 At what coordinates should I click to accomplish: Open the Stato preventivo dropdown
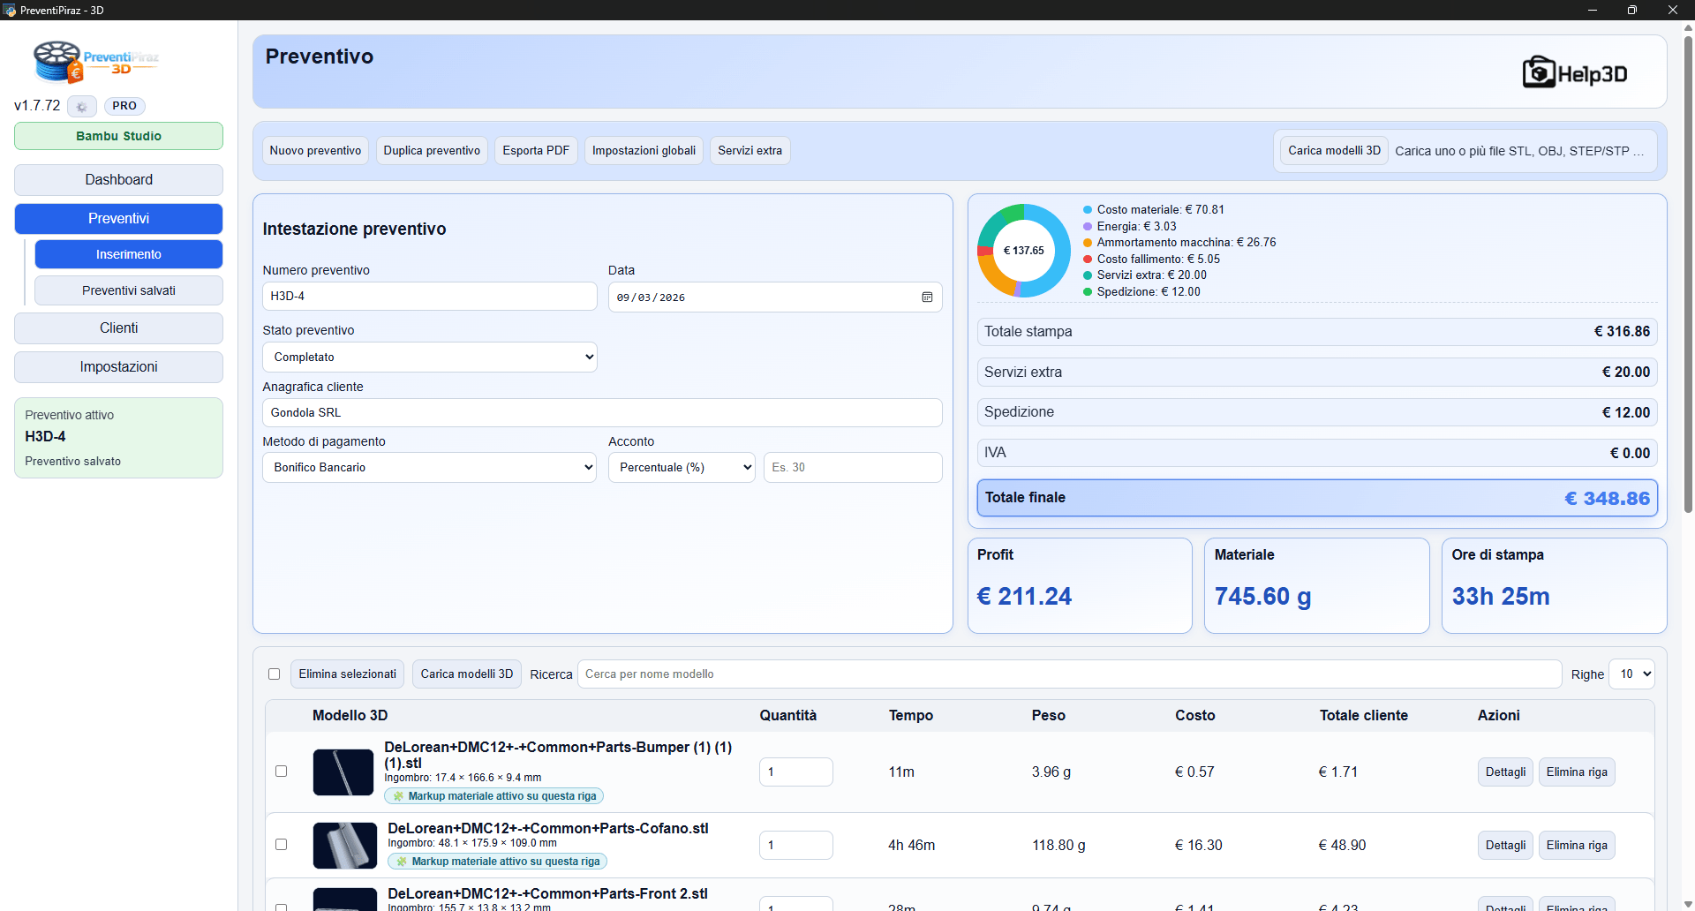click(429, 358)
